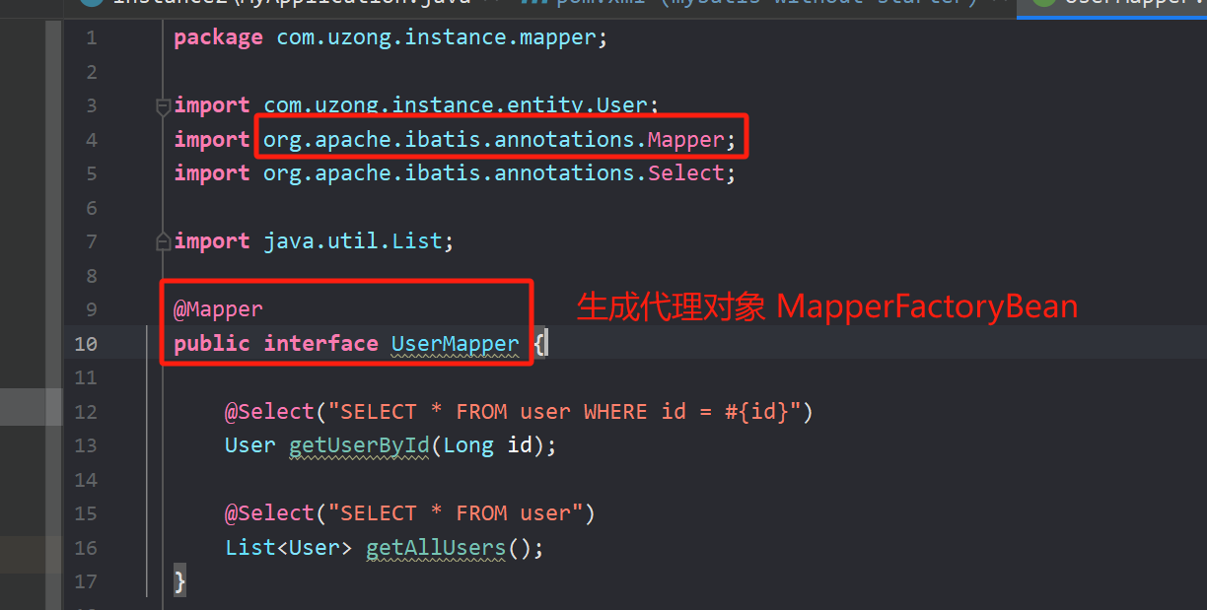Image resolution: width=1207 pixels, height=610 pixels.
Task: Click the closing brace on line 17
Action: [x=179, y=581]
